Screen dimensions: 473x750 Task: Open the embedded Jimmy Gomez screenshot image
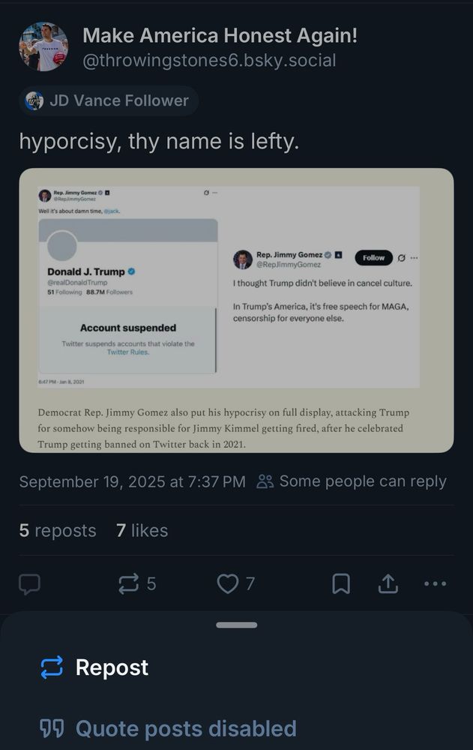pyautogui.click(x=236, y=311)
